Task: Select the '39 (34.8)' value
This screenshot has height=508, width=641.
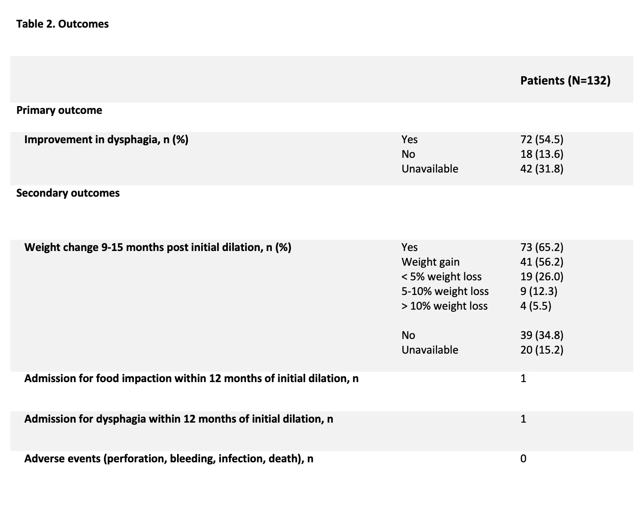Action: [x=541, y=336]
